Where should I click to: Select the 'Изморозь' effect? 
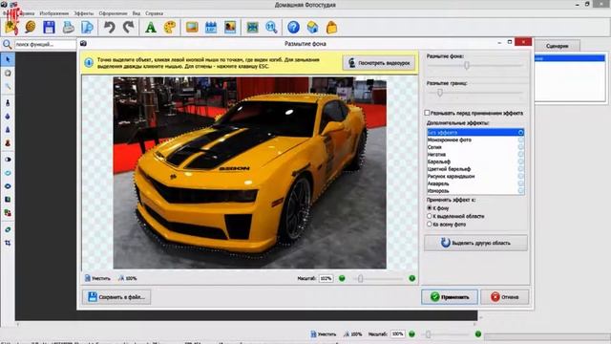click(x=475, y=191)
